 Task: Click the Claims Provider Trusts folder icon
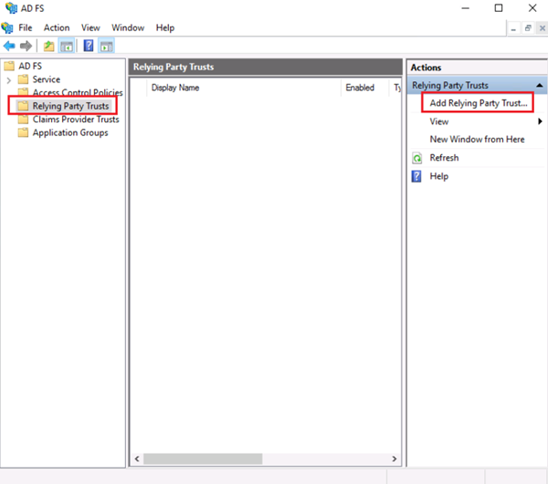point(23,120)
